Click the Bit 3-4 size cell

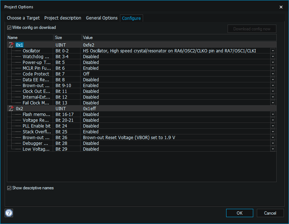click(62, 57)
